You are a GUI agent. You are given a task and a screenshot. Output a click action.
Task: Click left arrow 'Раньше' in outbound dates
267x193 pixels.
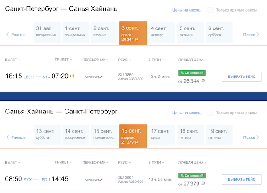point(16,34)
